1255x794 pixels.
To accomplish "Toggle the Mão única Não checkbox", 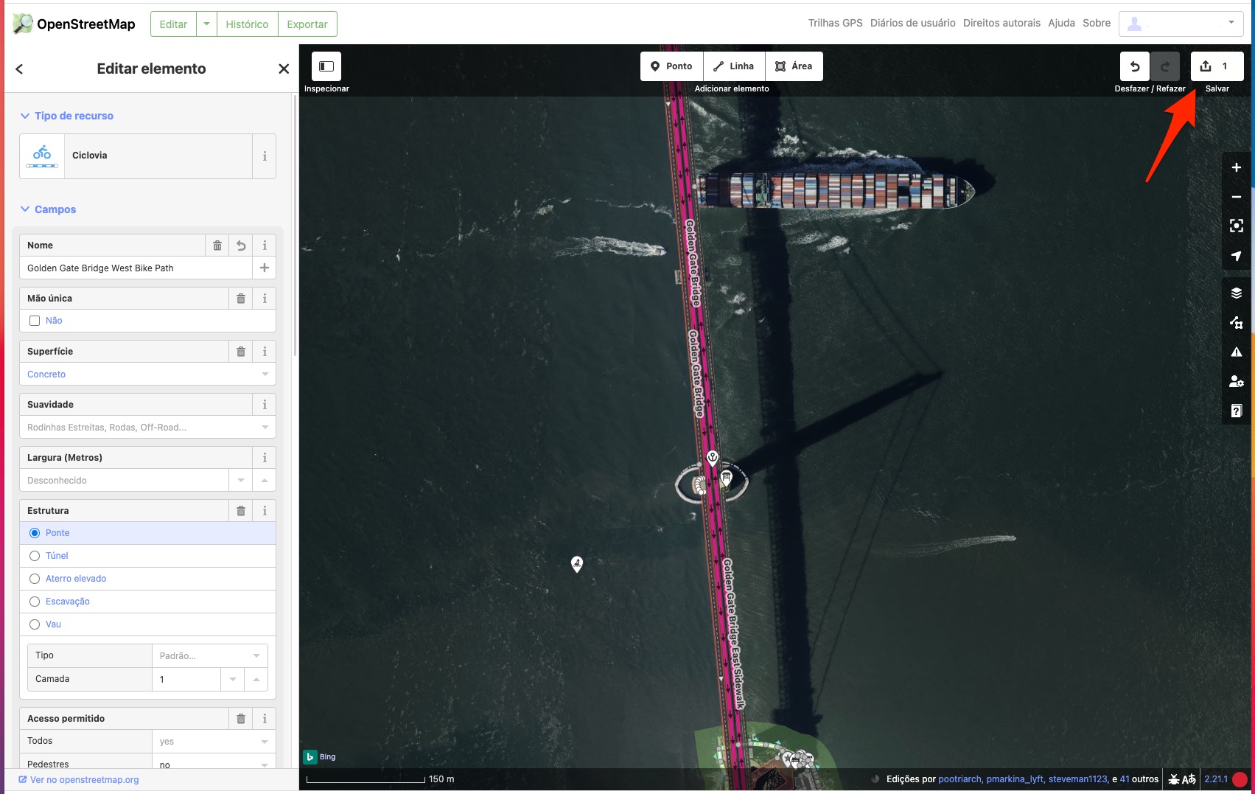I will 35,321.
